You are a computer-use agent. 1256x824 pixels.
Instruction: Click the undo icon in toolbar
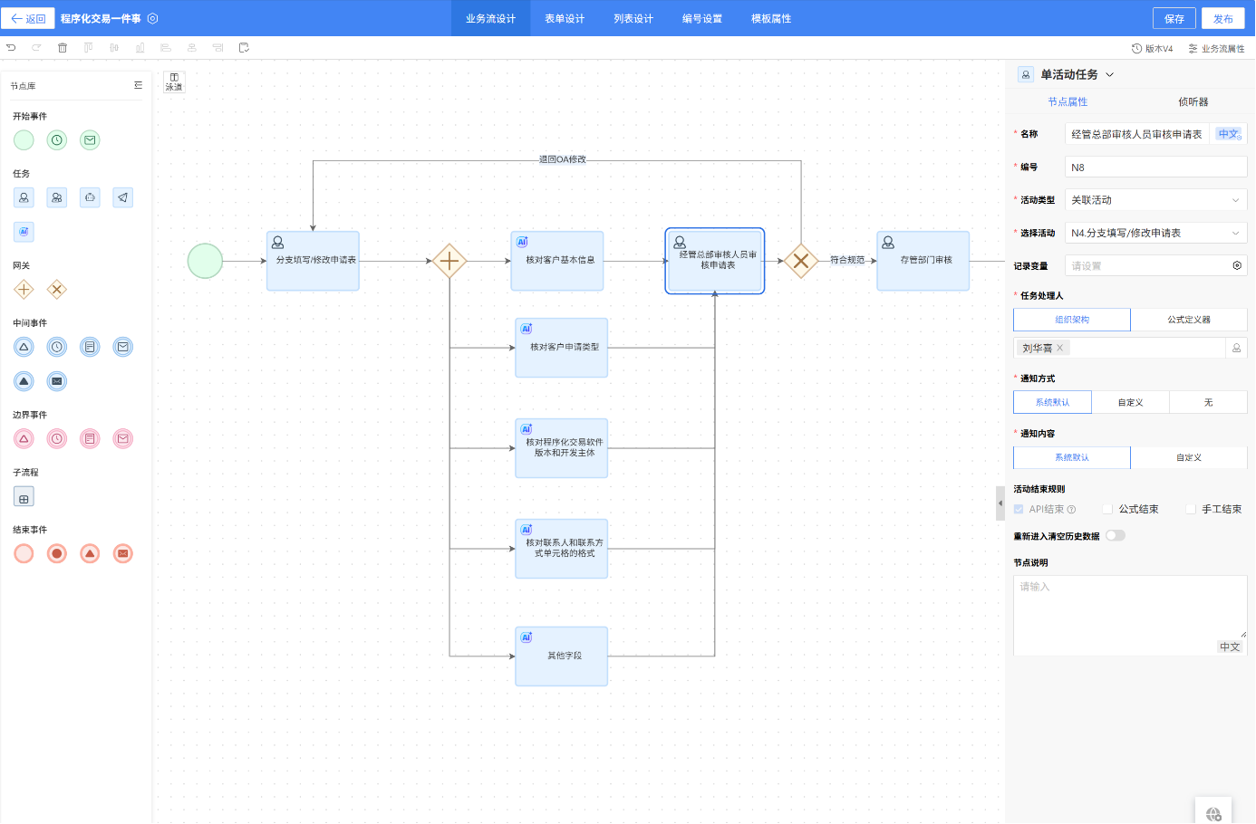11,48
